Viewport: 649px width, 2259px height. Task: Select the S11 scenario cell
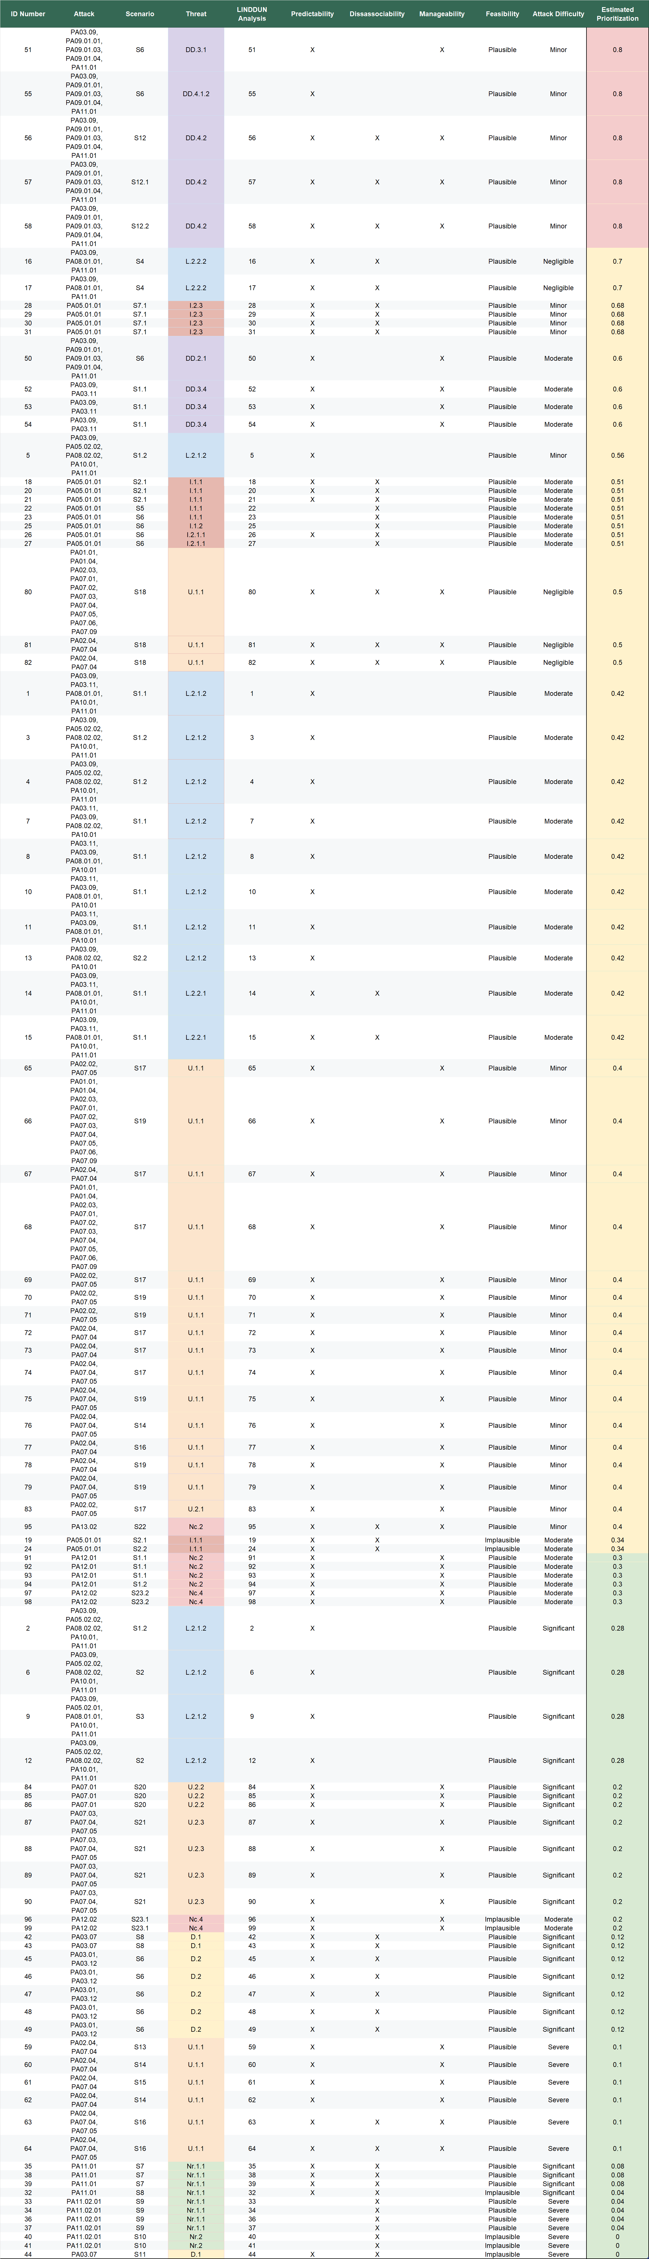pyautogui.click(x=140, y=2254)
